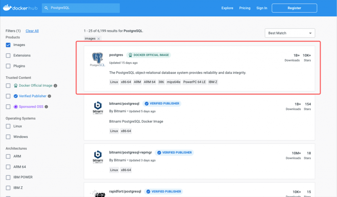Click the Bitnami logo for bitnami/postgresql-repmgr

click(98, 157)
